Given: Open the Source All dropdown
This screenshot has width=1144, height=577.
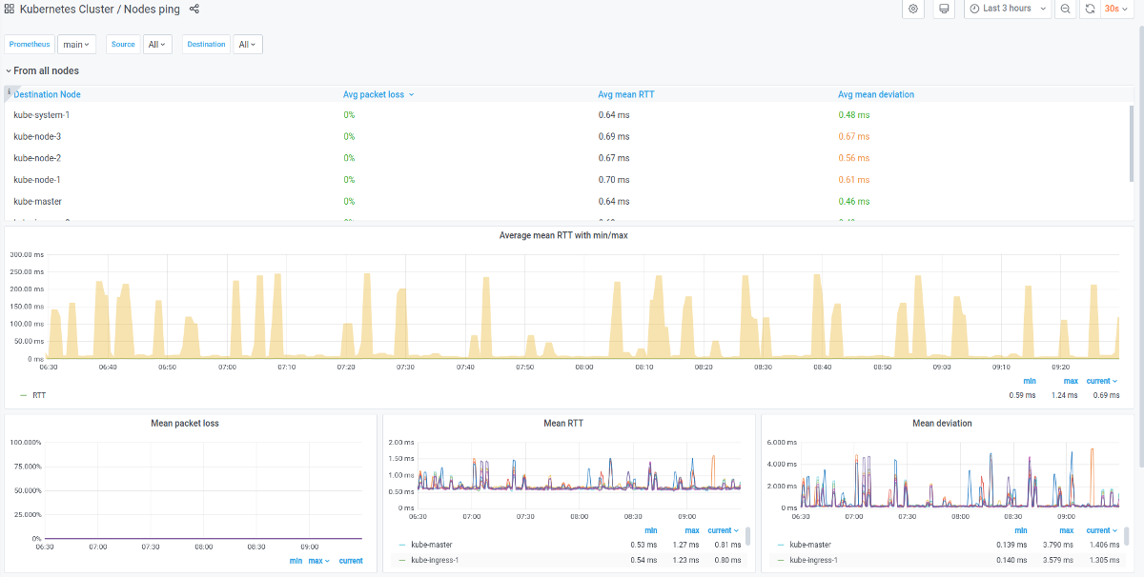Looking at the screenshot, I should 157,44.
